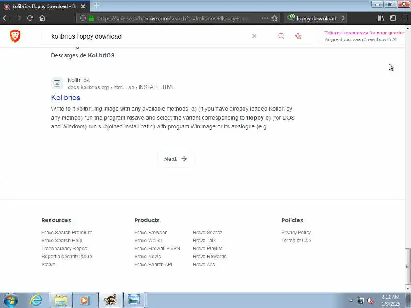This screenshot has height=308, width=411.
Task: Submit the search bar query arrow
Action: pos(341,18)
